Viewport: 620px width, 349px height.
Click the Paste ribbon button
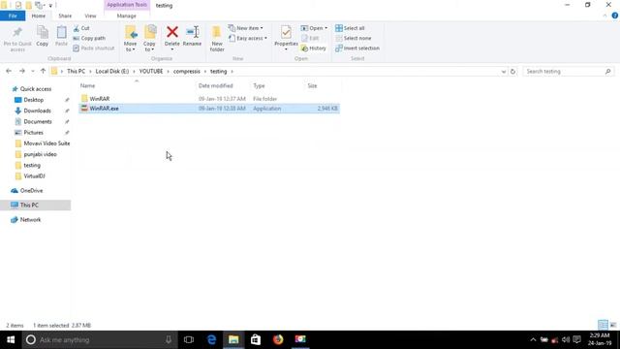[61, 37]
